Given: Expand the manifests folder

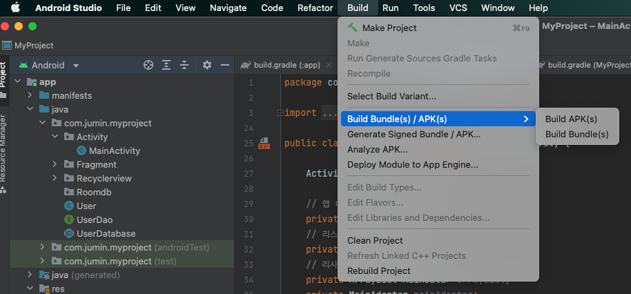Looking at the screenshot, I should [30, 95].
